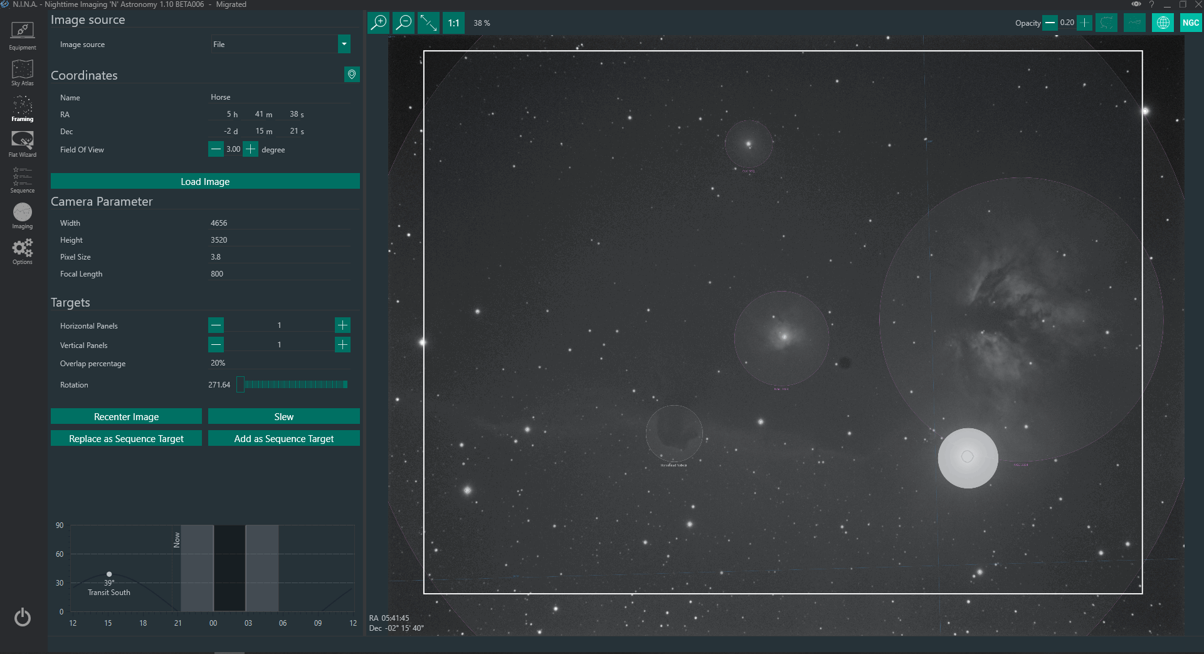Click the Now marker on altitude chart
Screen dimensions: 1204x654
point(177,540)
